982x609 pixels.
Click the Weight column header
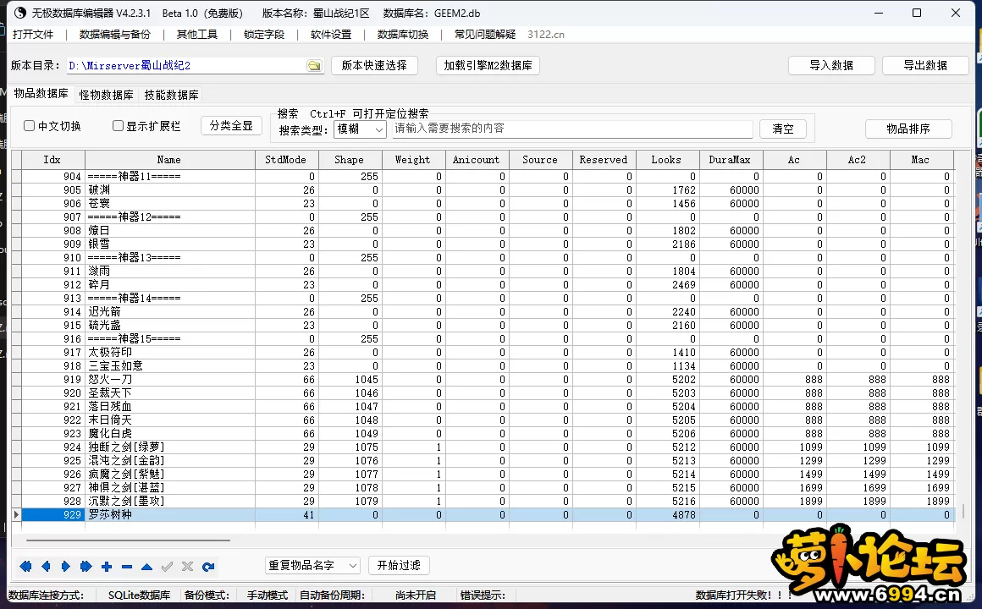pyautogui.click(x=413, y=160)
